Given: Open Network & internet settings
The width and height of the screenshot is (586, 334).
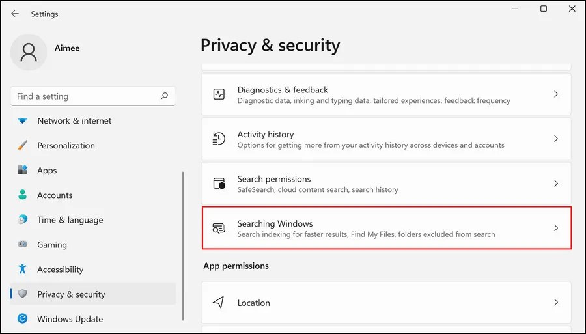Looking at the screenshot, I should pyautogui.click(x=93, y=120).
